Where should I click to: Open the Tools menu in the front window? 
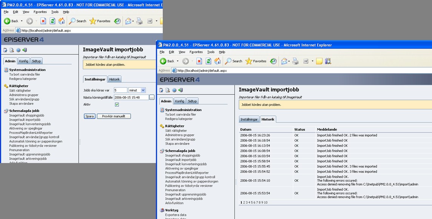(x=211, y=52)
